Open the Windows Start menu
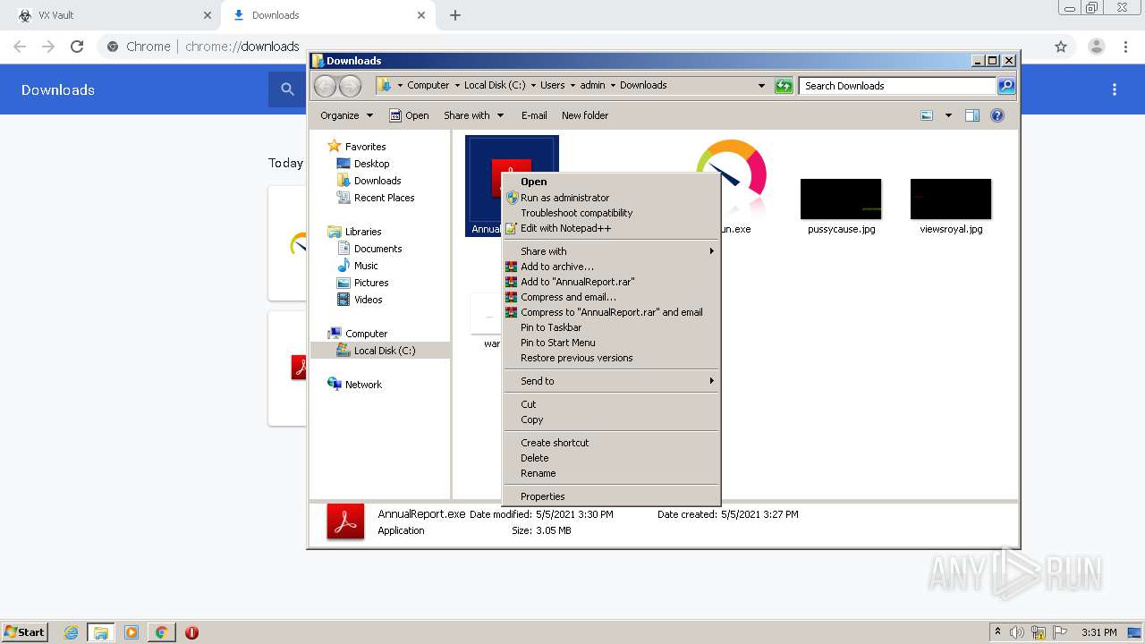Image resolution: width=1145 pixels, height=644 pixels. [24, 632]
